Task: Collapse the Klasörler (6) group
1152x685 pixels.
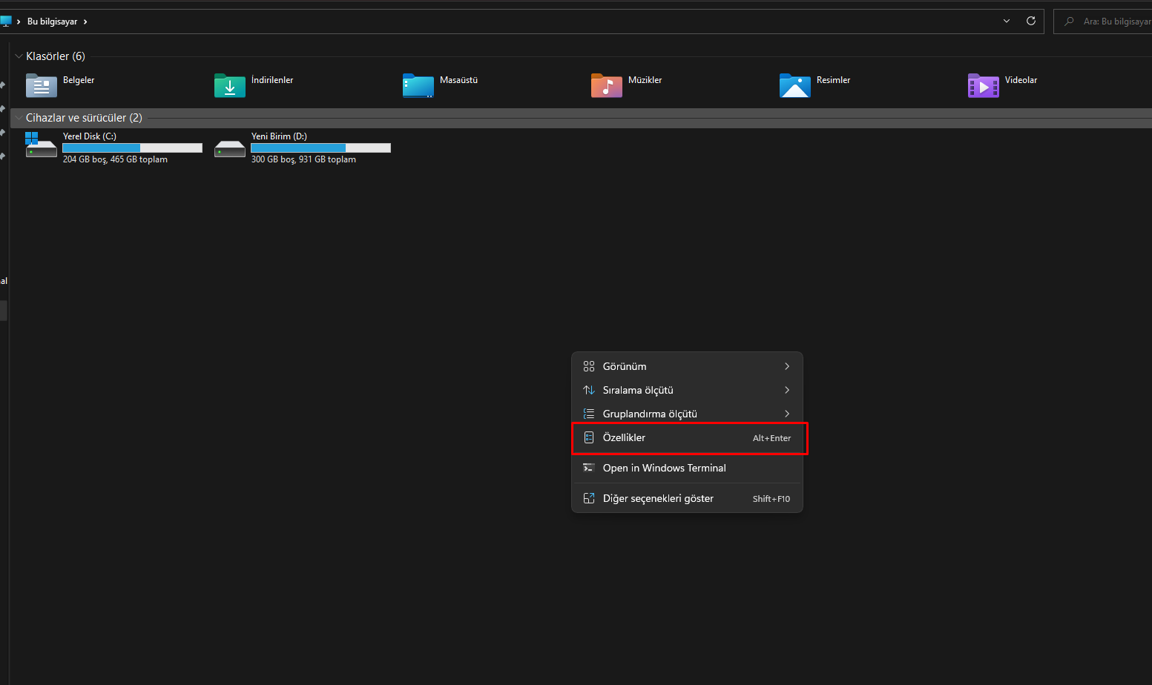Action: [19, 56]
